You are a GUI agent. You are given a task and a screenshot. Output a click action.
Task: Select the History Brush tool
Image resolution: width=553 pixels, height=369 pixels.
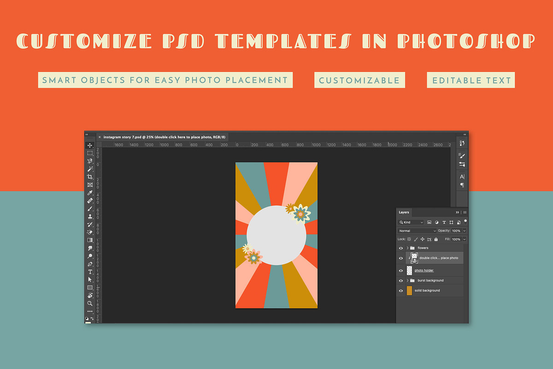coord(90,224)
